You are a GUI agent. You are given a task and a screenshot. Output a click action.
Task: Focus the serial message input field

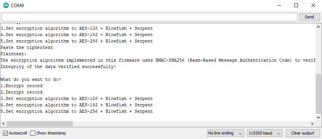point(150,17)
